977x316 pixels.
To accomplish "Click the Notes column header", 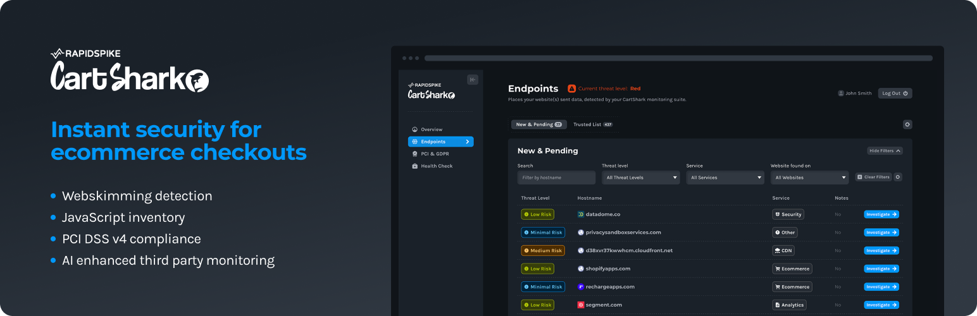I will (x=841, y=198).
